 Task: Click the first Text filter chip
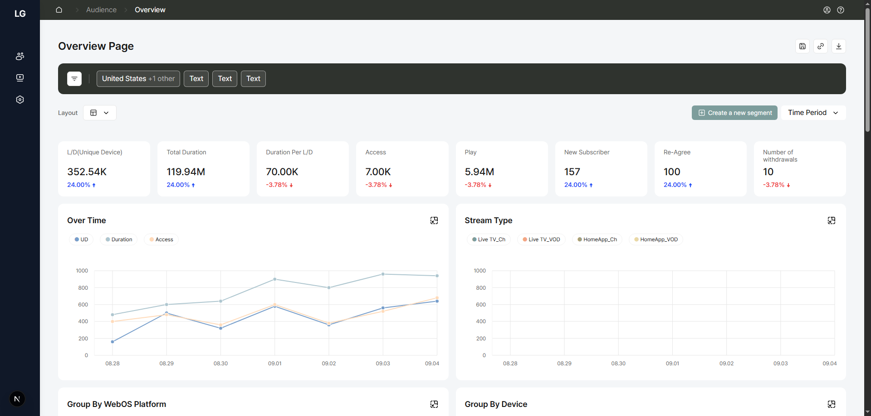click(x=196, y=79)
